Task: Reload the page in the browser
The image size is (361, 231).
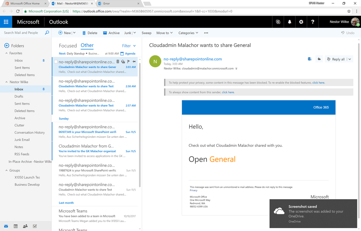Action: click(x=18, y=11)
